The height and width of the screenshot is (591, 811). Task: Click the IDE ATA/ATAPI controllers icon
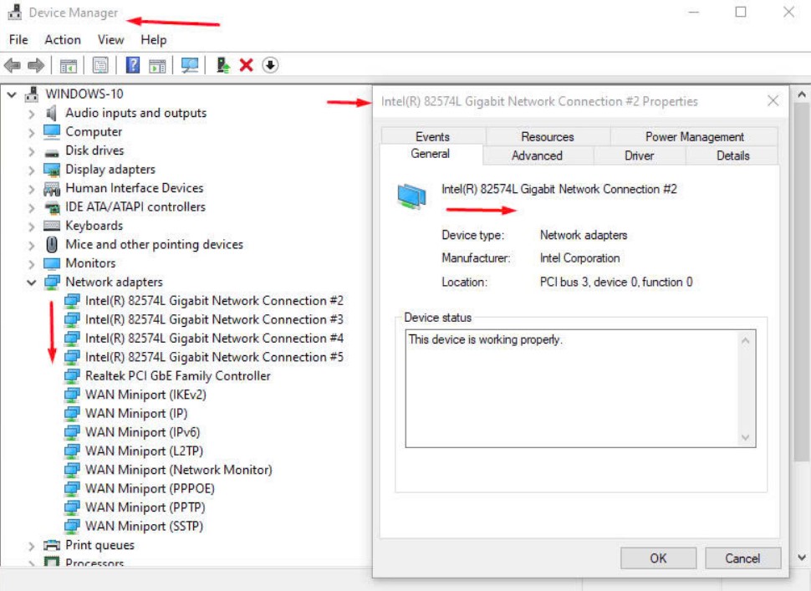[x=52, y=207]
